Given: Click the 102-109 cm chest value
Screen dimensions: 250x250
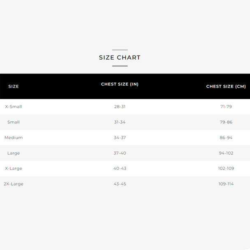Looking at the screenshot, I should (226, 168).
